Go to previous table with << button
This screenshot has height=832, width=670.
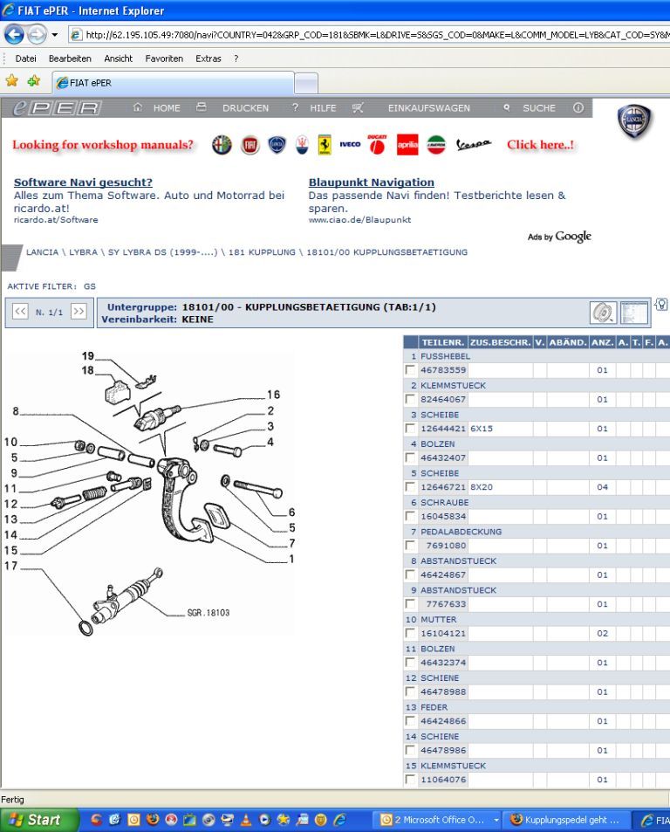20,312
